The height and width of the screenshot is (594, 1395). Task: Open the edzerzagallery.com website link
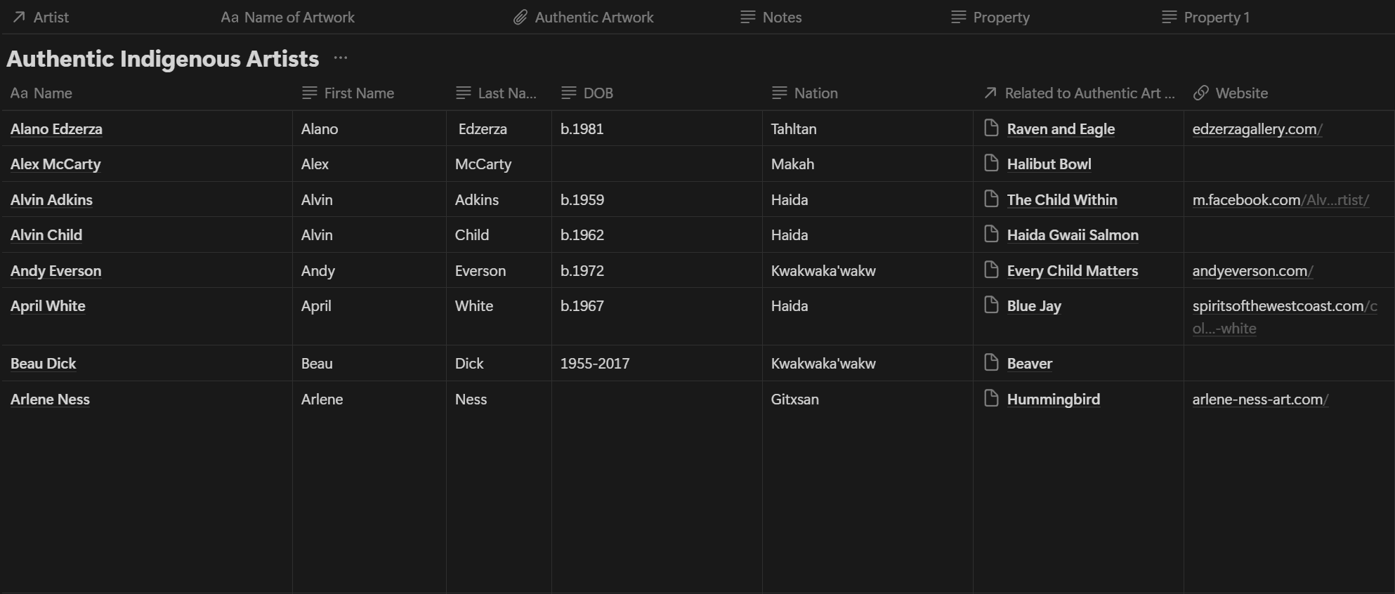point(1257,129)
